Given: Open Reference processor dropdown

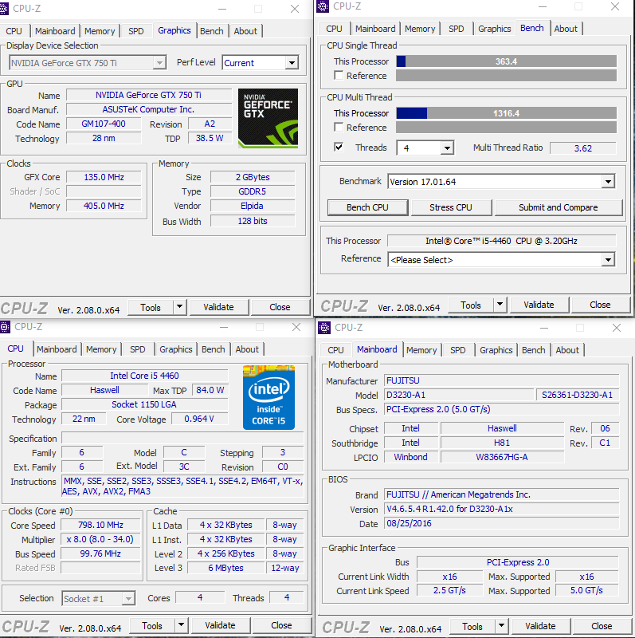Looking at the screenshot, I should tap(608, 260).
